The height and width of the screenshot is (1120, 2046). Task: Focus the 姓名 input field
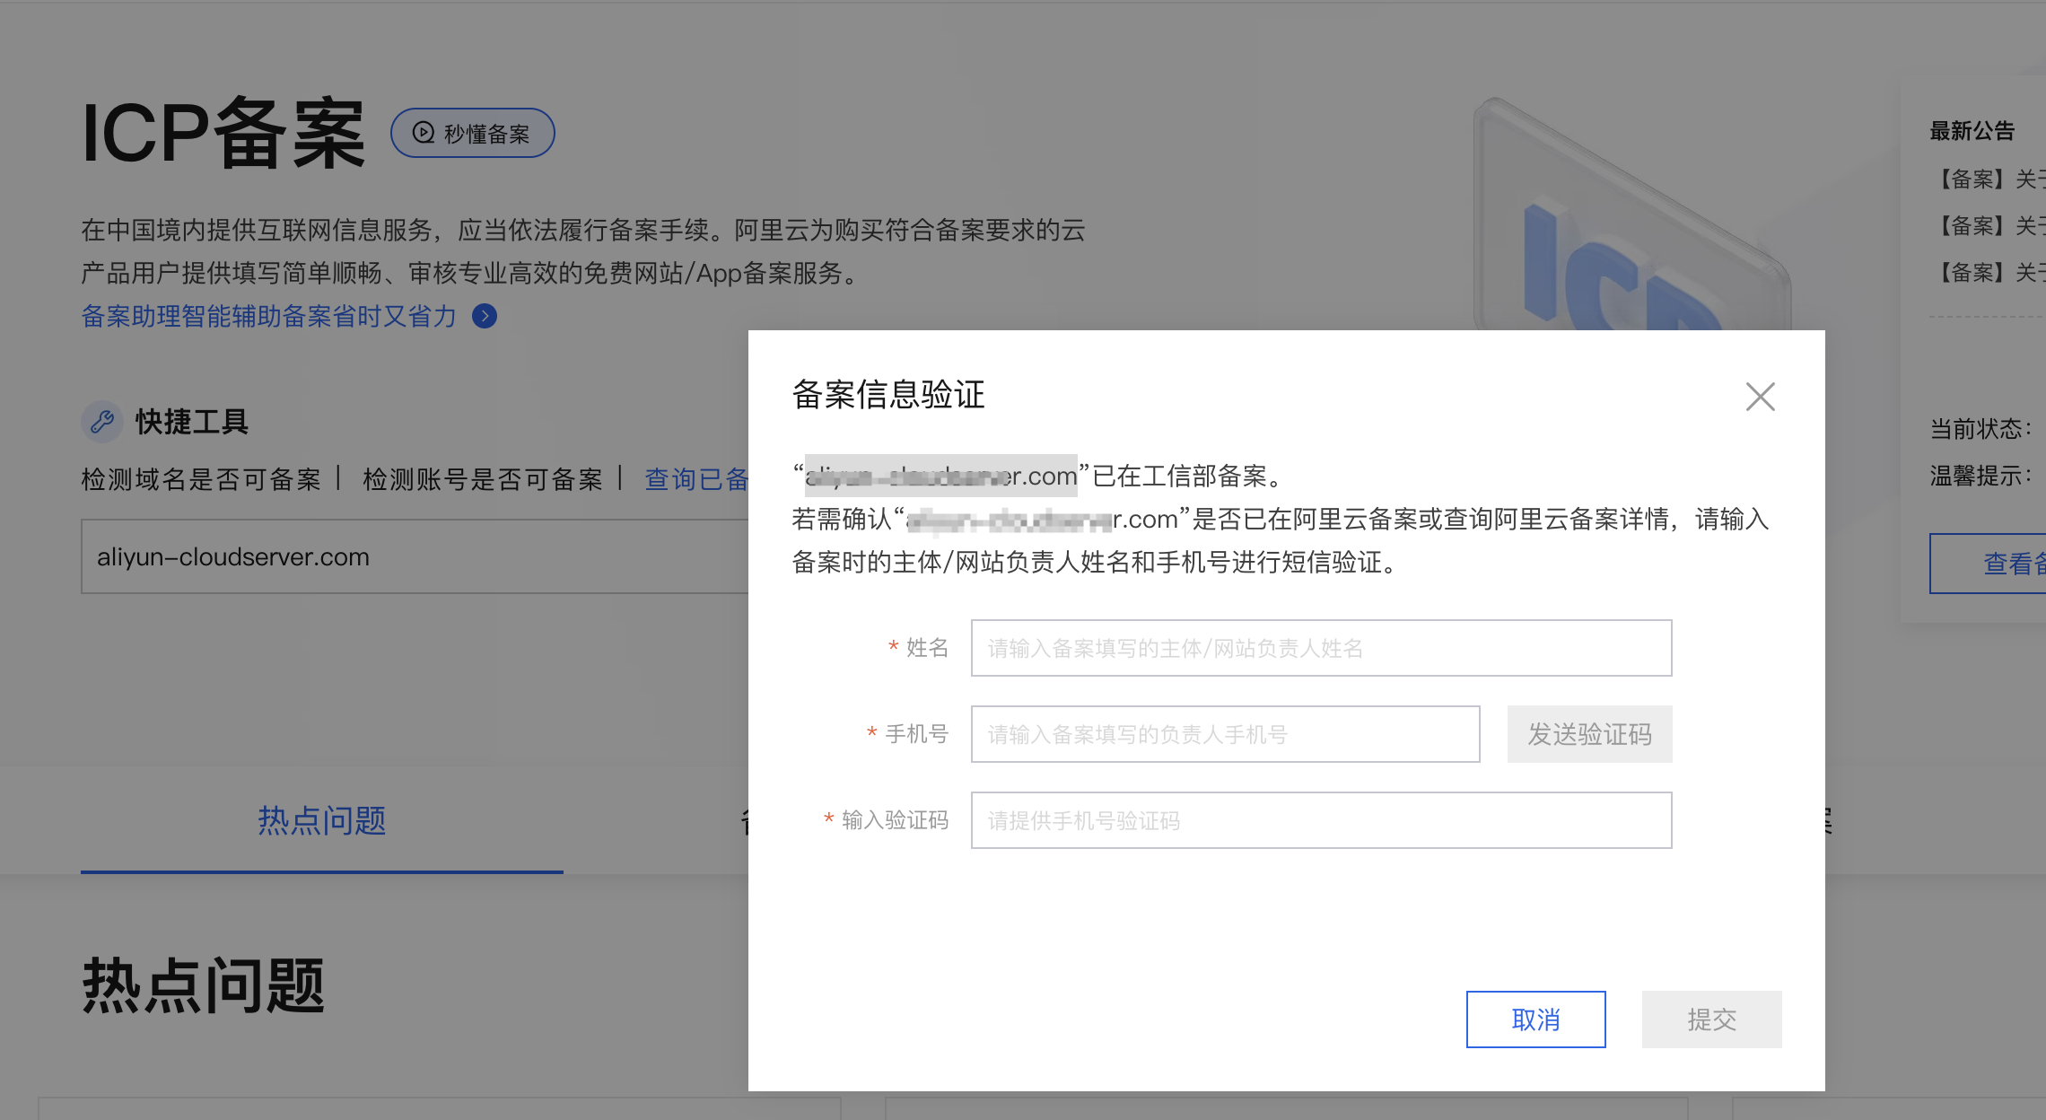(x=1320, y=648)
